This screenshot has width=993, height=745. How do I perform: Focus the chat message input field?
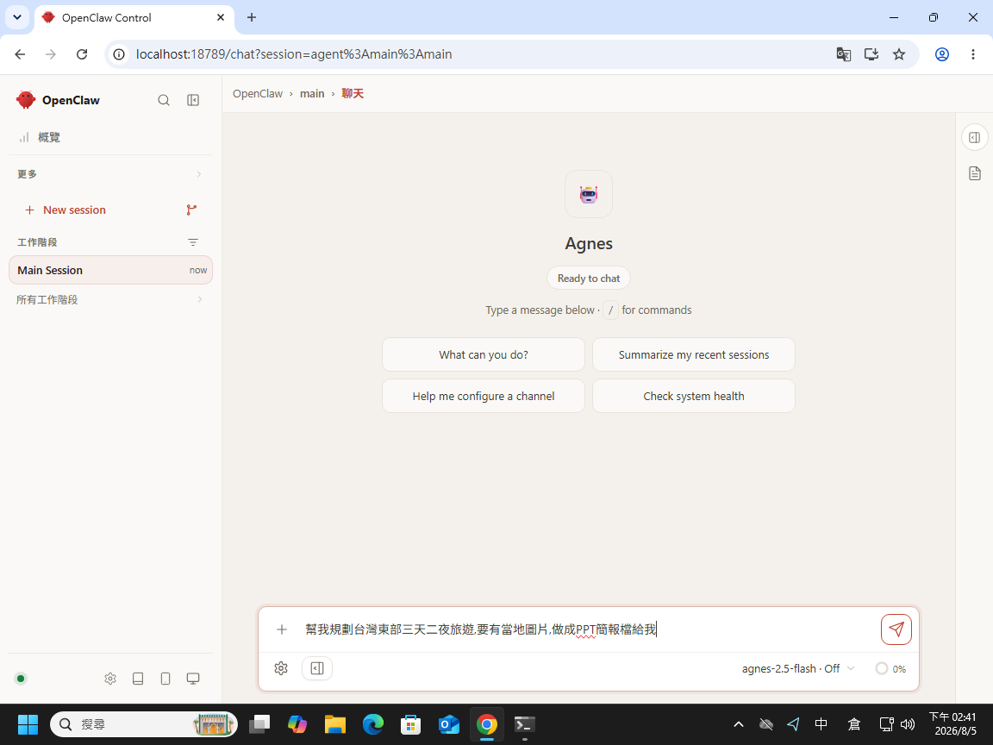coord(589,629)
